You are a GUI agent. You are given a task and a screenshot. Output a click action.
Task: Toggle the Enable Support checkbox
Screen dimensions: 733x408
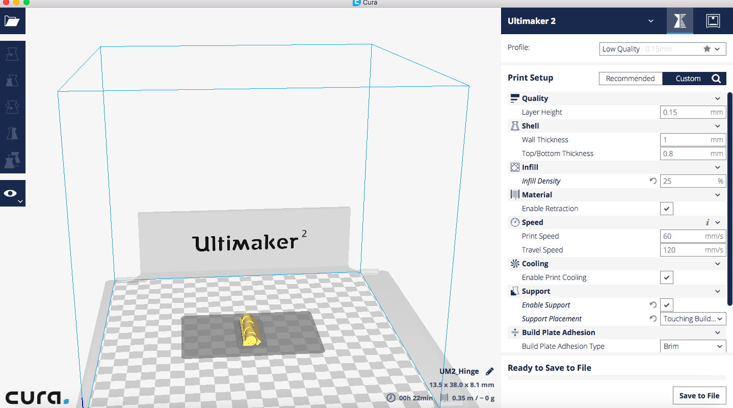[667, 305]
